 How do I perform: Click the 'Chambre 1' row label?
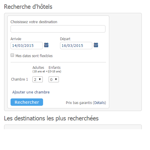19,79
